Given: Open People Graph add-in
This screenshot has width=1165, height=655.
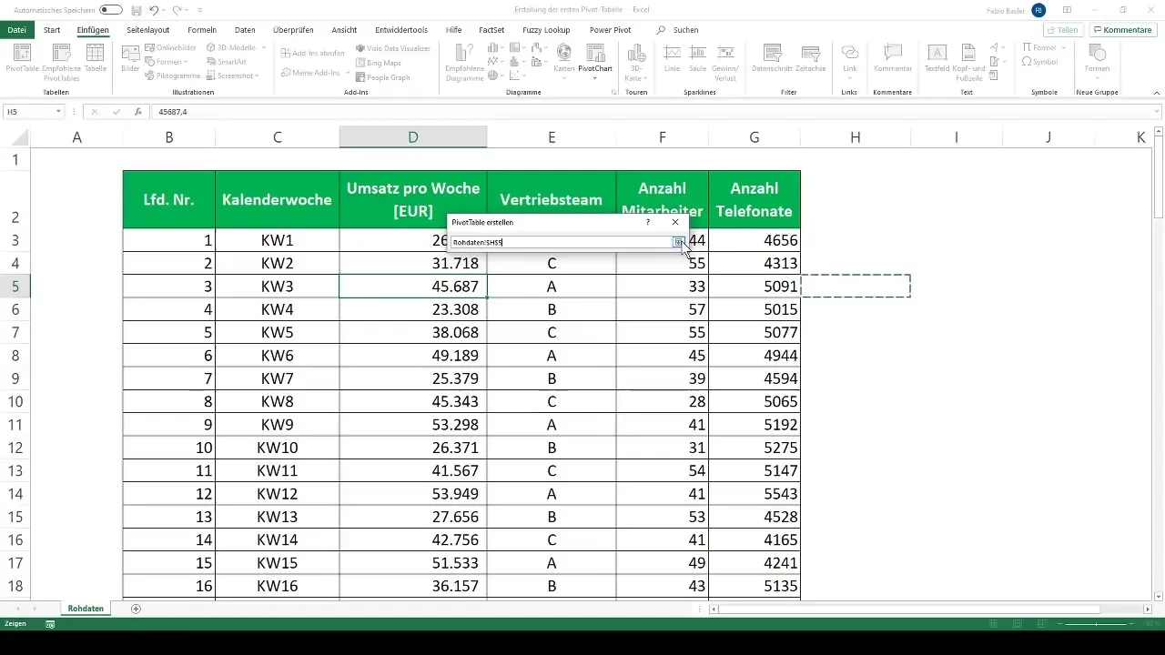Looking at the screenshot, I should pos(382,77).
